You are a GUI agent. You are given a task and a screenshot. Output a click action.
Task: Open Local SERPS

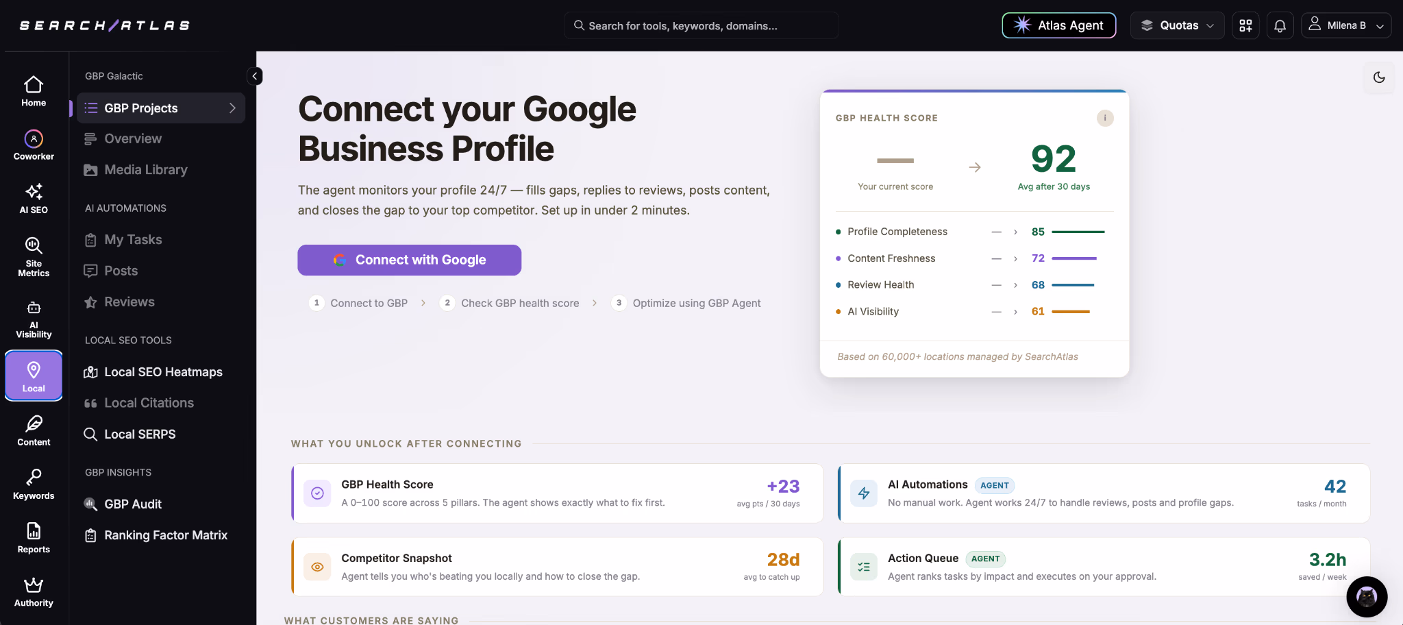tap(161, 434)
